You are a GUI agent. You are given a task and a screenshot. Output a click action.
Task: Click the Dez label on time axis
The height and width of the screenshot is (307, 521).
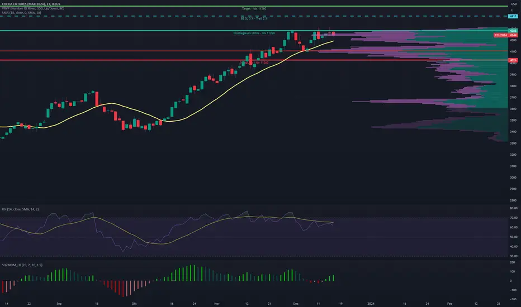(295, 304)
